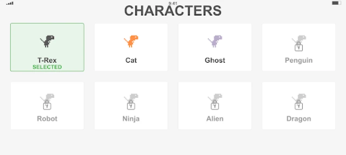Viewport: 346px width, 155px height.
Task: Click the Robot name label
Action: pos(47,119)
